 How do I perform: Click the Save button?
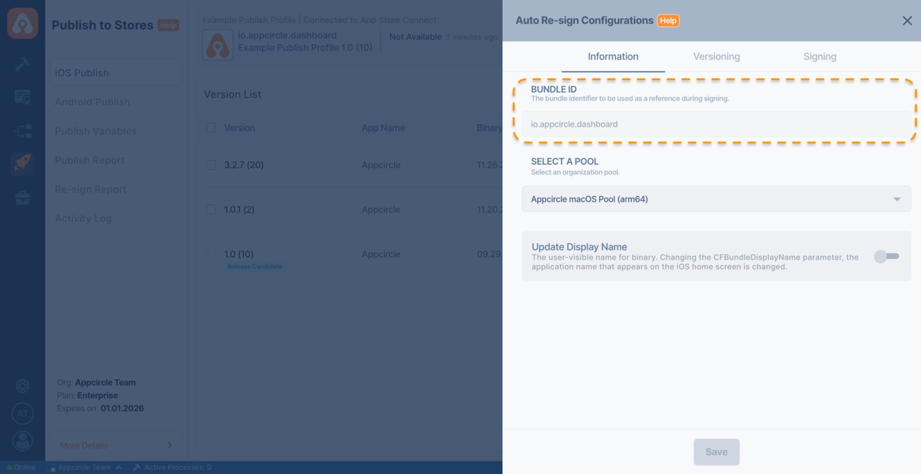point(716,452)
